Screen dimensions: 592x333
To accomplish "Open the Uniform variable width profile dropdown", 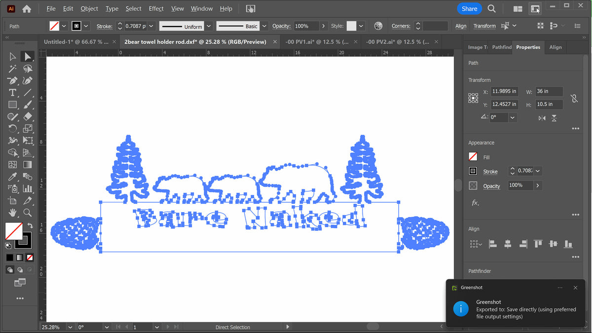I will coord(209,26).
